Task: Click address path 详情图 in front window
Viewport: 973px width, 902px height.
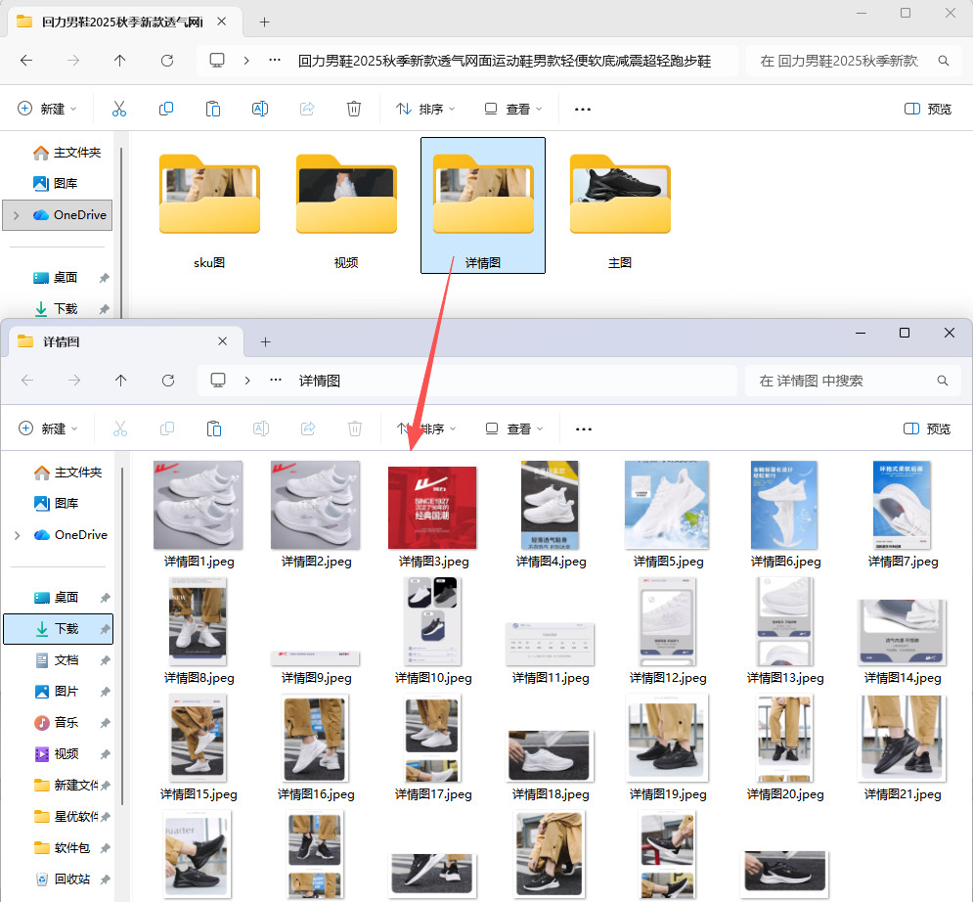Action: point(320,381)
